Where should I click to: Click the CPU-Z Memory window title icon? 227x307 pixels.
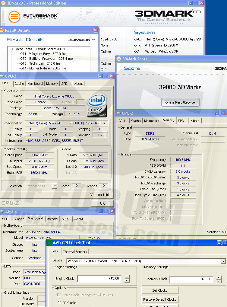click(x=118, y=113)
